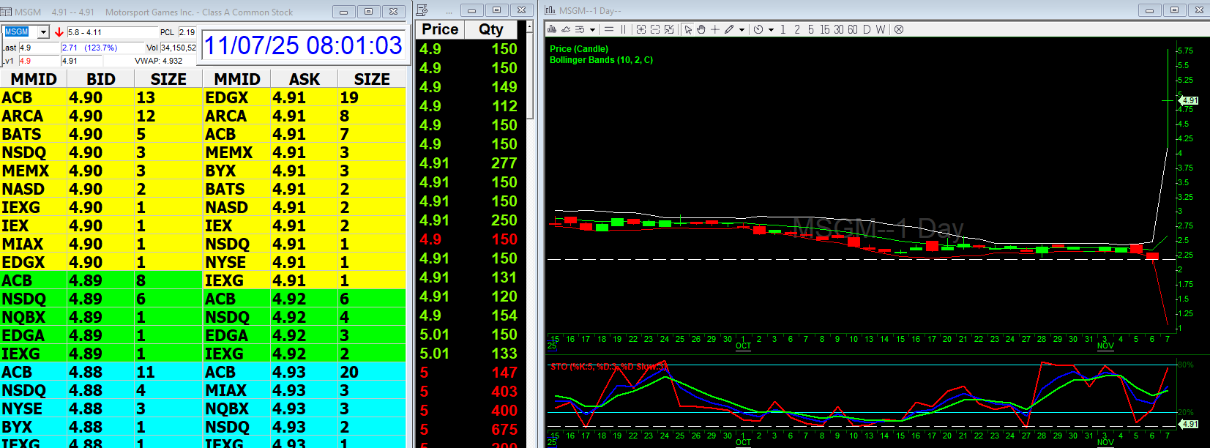The height and width of the screenshot is (448, 1210).
Task: Click the circled X clear icon
Action: pyautogui.click(x=899, y=29)
